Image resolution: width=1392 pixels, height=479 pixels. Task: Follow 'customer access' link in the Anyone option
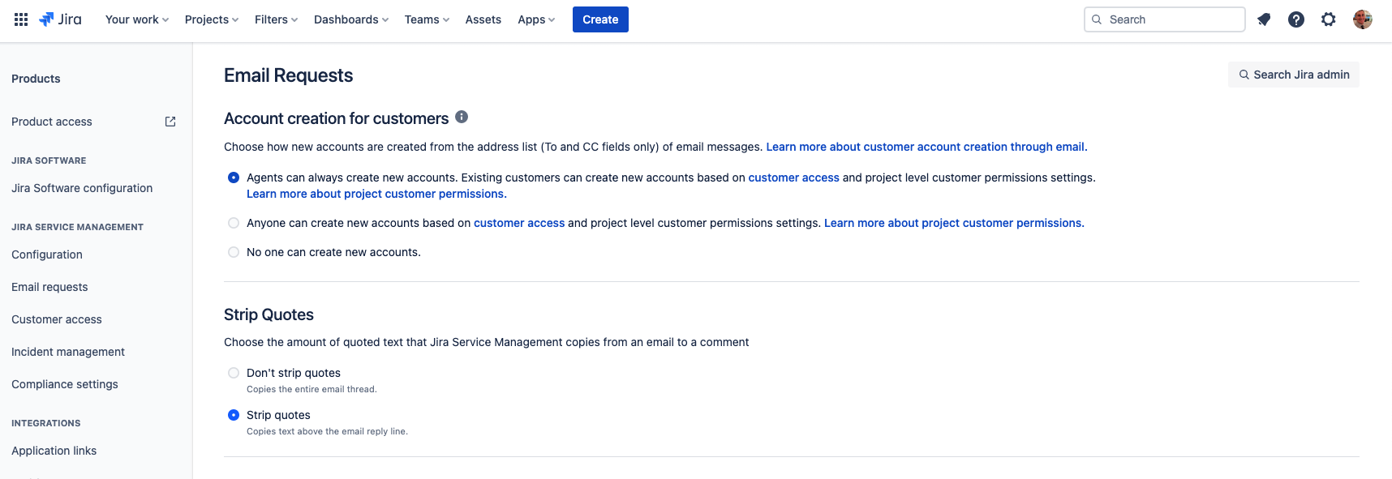[519, 223]
